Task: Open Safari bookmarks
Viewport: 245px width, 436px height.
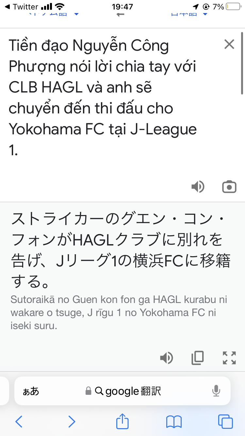Action: (x=174, y=422)
